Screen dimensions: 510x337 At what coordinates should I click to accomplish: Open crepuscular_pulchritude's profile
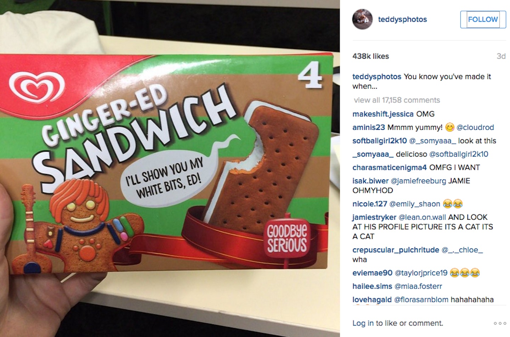click(396, 250)
